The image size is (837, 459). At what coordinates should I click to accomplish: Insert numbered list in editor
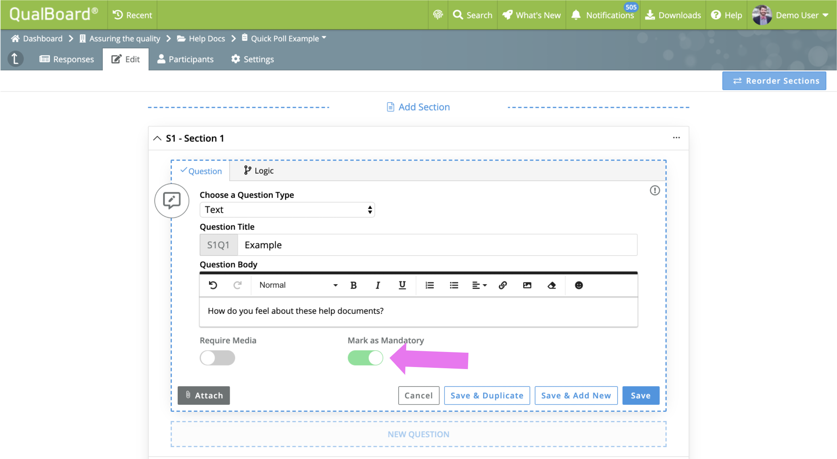pos(430,285)
